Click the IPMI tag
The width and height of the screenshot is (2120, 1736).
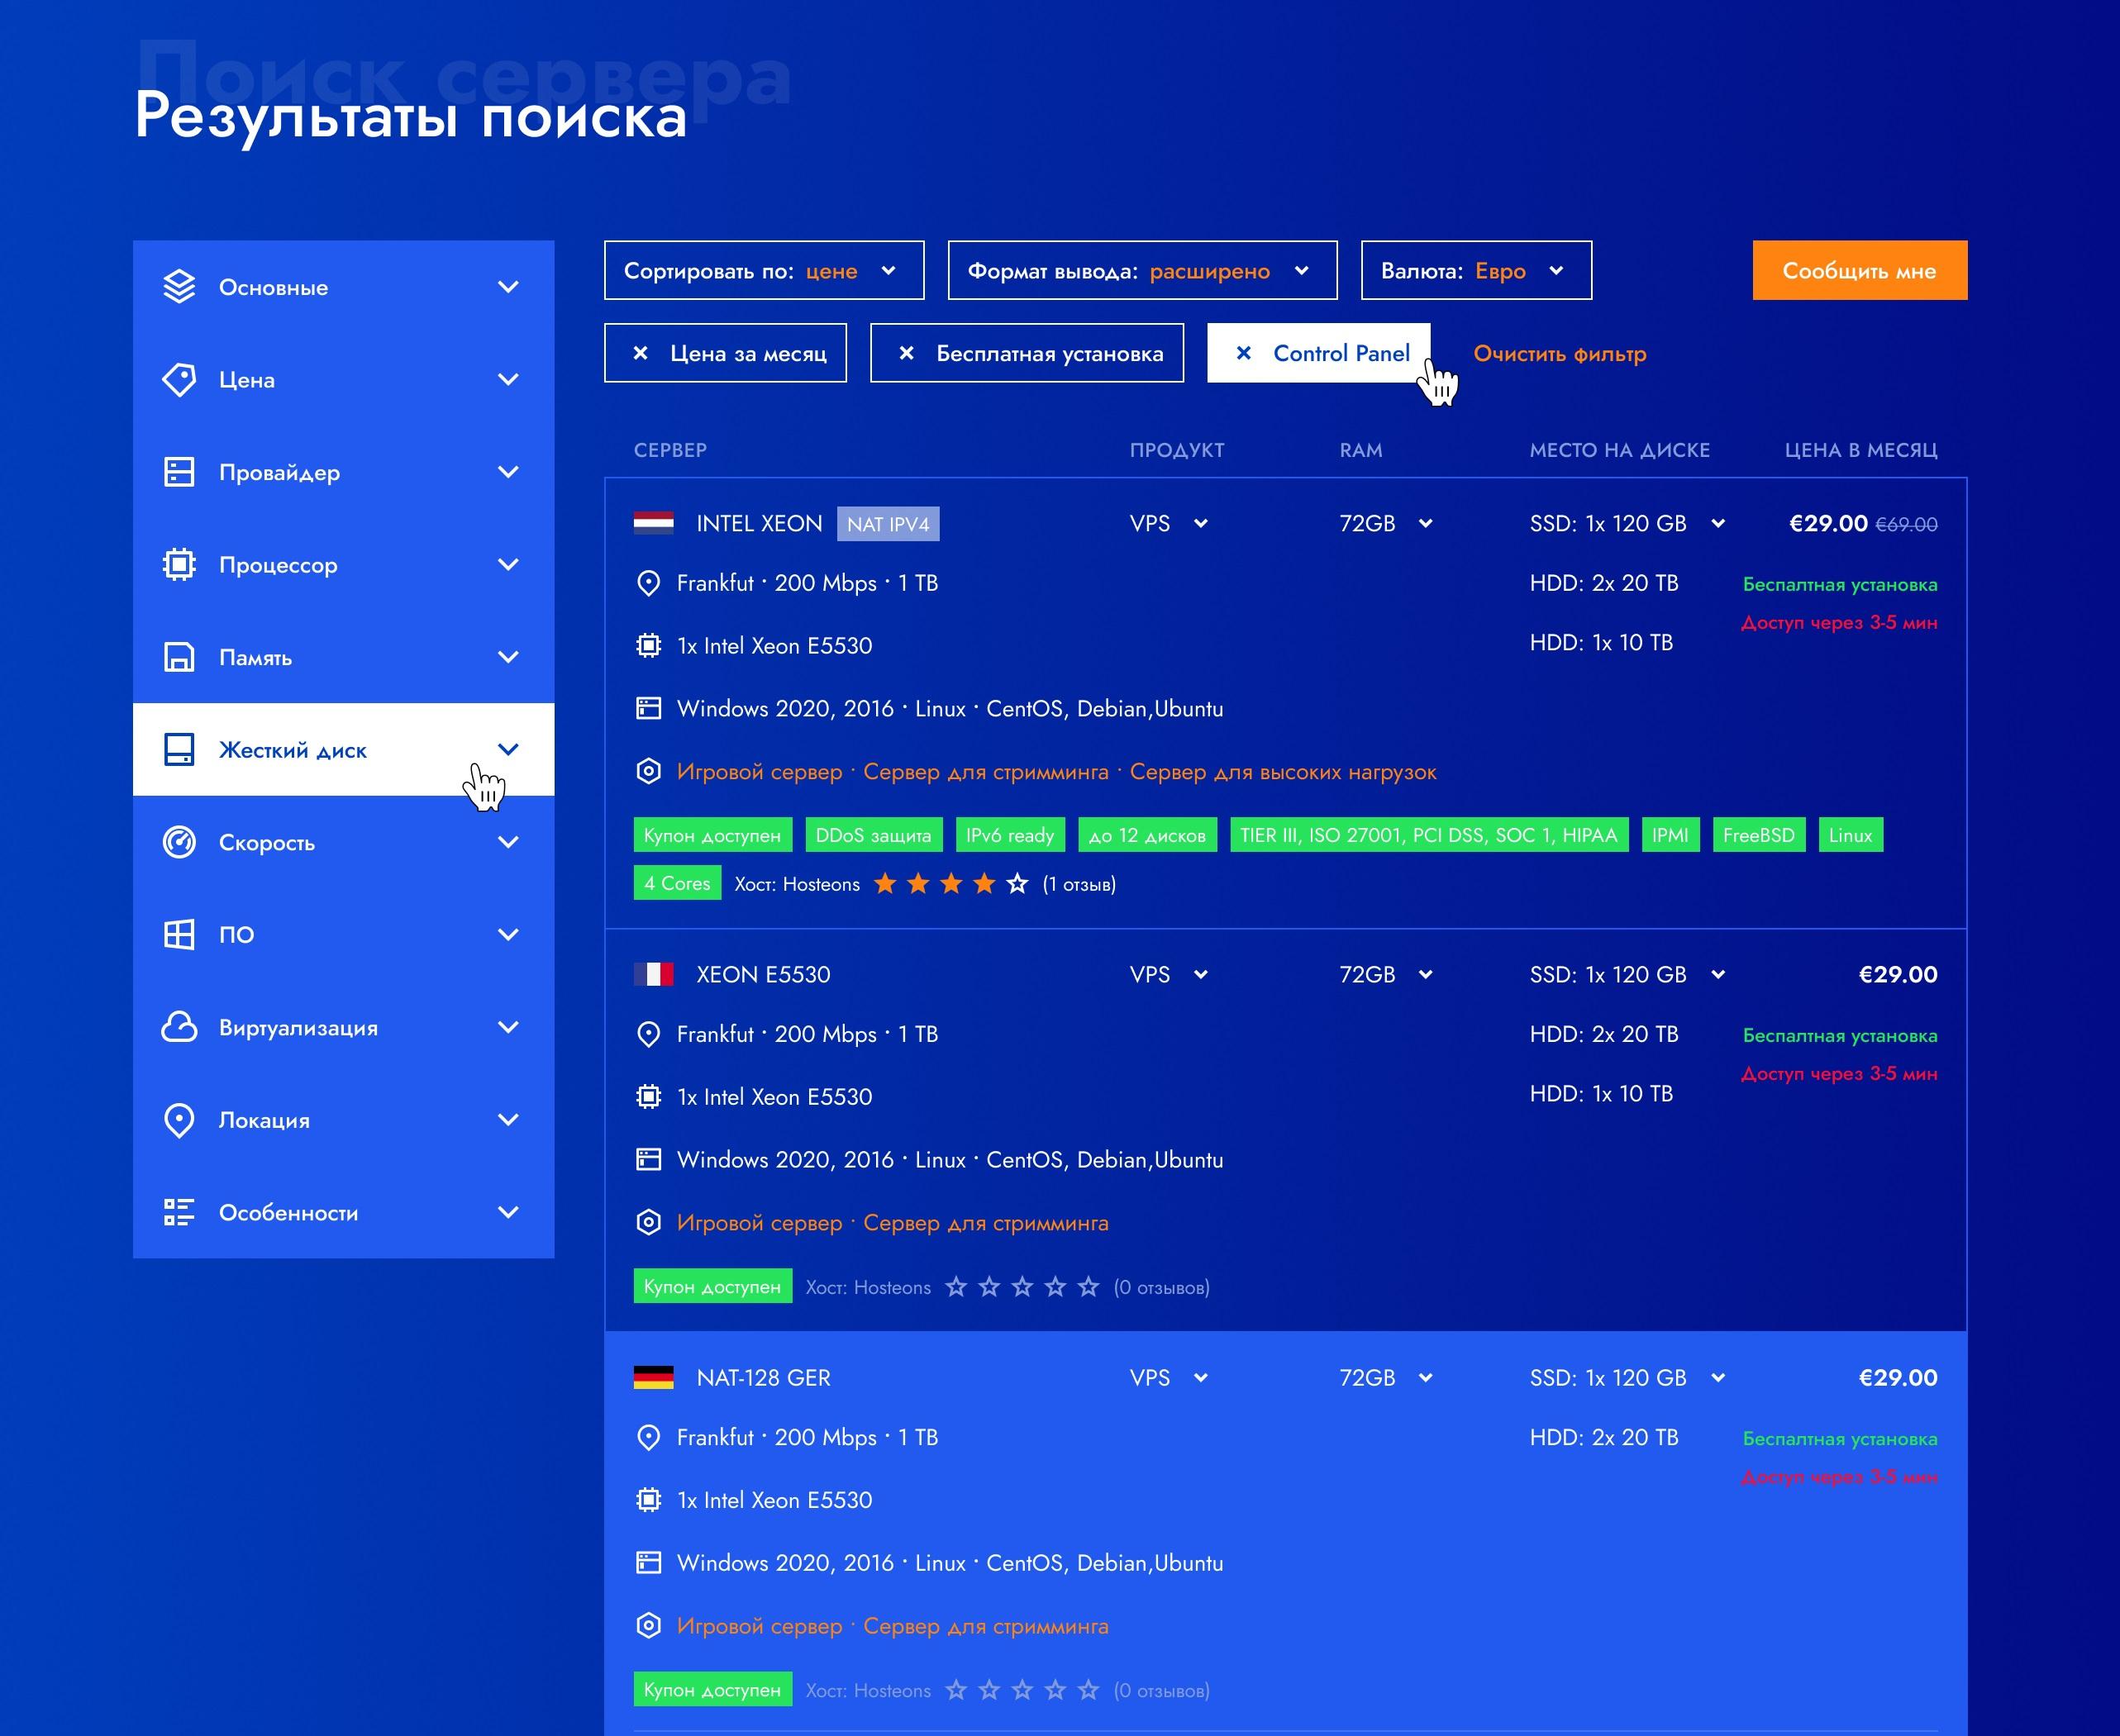tap(1670, 835)
